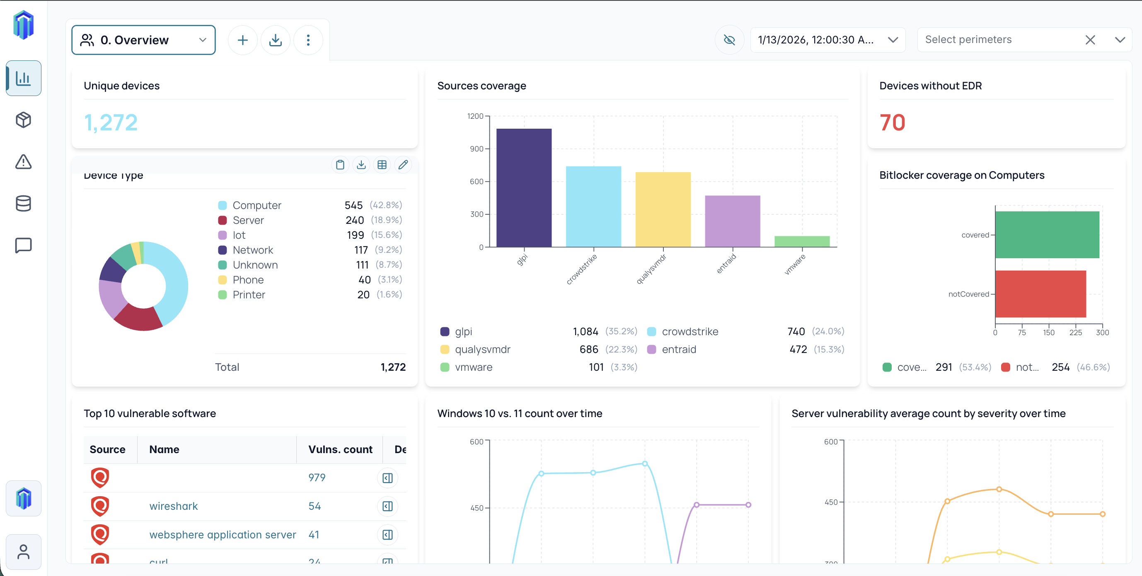Viewport: 1142px width, 576px height.
Task: Open the three-dot overflow menu
Action: (x=308, y=40)
